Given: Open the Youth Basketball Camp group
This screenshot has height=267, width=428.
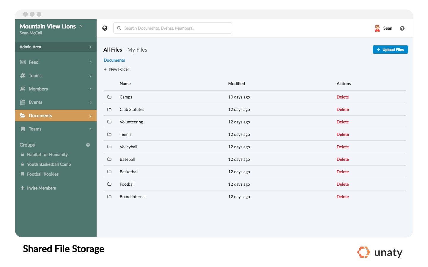Looking at the screenshot, I should tap(49, 164).
